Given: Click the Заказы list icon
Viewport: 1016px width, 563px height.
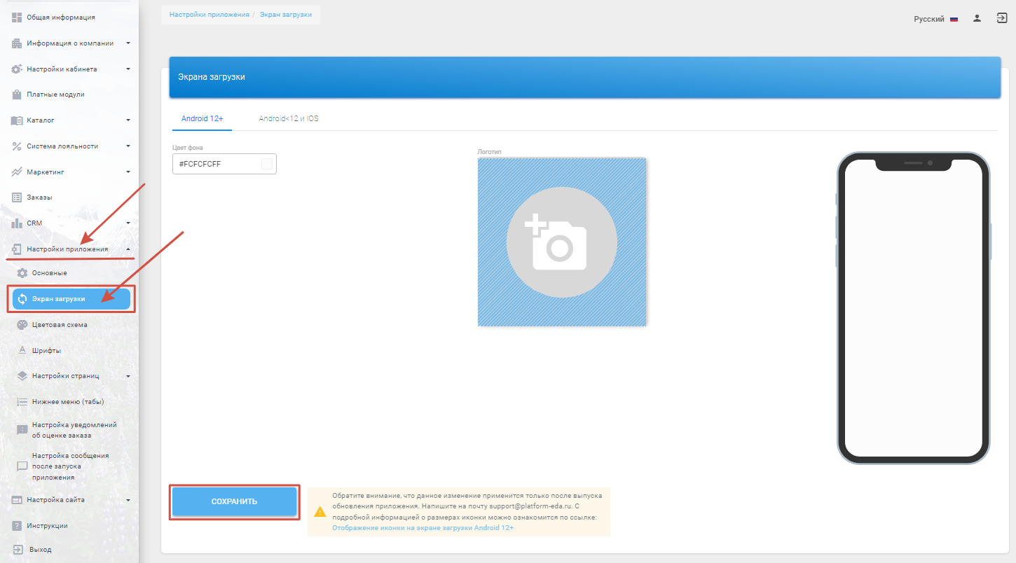Looking at the screenshot, I should tap(18, 197).
